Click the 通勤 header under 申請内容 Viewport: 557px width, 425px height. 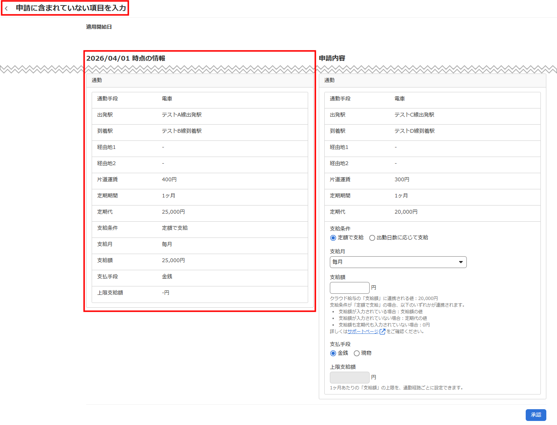tap(329, 80)
